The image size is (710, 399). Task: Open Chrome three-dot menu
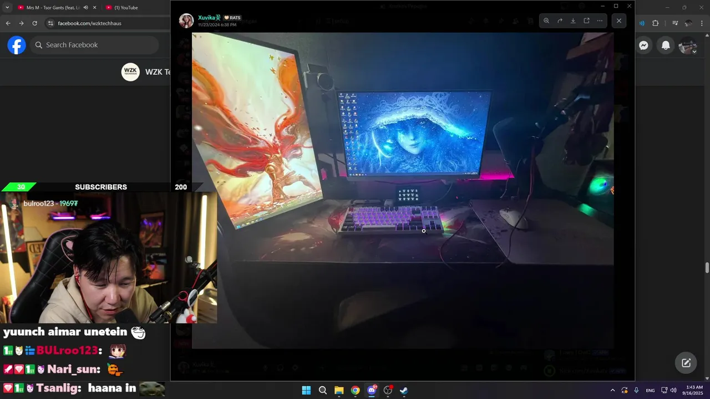pyautogui.click(x=702, y=23)
